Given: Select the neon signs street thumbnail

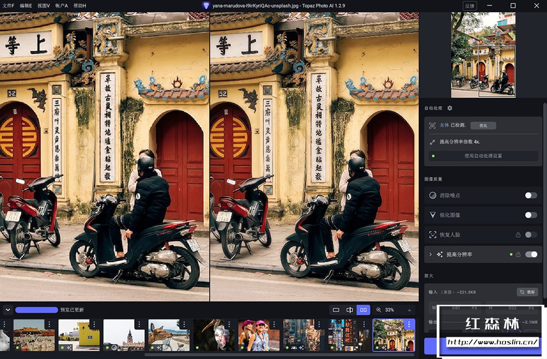Looking at the screenshot, I should click(x=349, y=335).
